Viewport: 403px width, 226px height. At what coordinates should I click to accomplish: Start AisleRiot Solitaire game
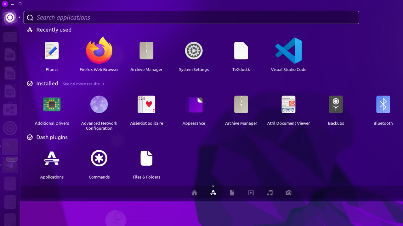click(146, 105)
